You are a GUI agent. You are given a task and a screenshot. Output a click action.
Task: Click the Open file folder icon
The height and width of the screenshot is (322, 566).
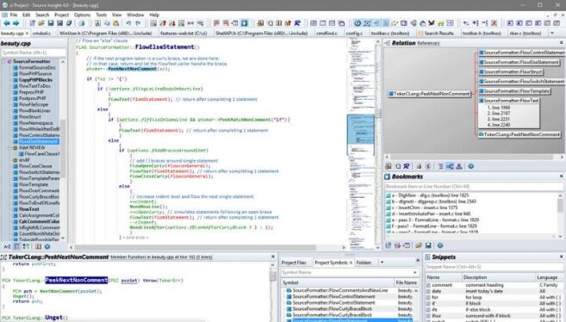(x=41, y=23)
